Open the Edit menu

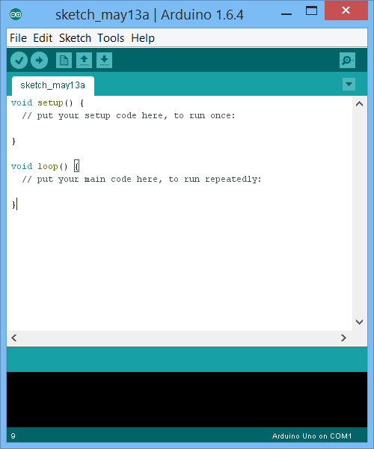[x=43, y=38]
